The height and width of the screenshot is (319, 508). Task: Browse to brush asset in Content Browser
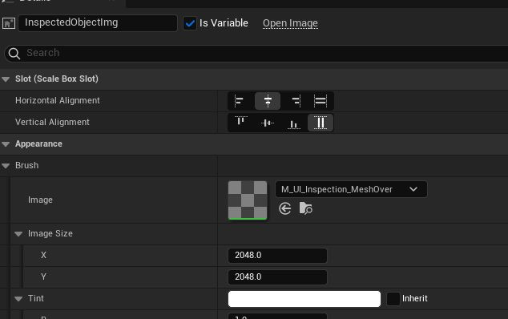click(306, 208)
